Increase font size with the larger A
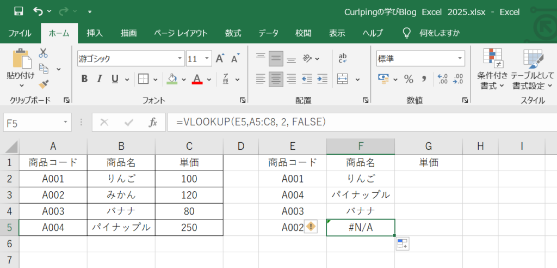This screenshot has height=268, width=557. coord(220,58)
